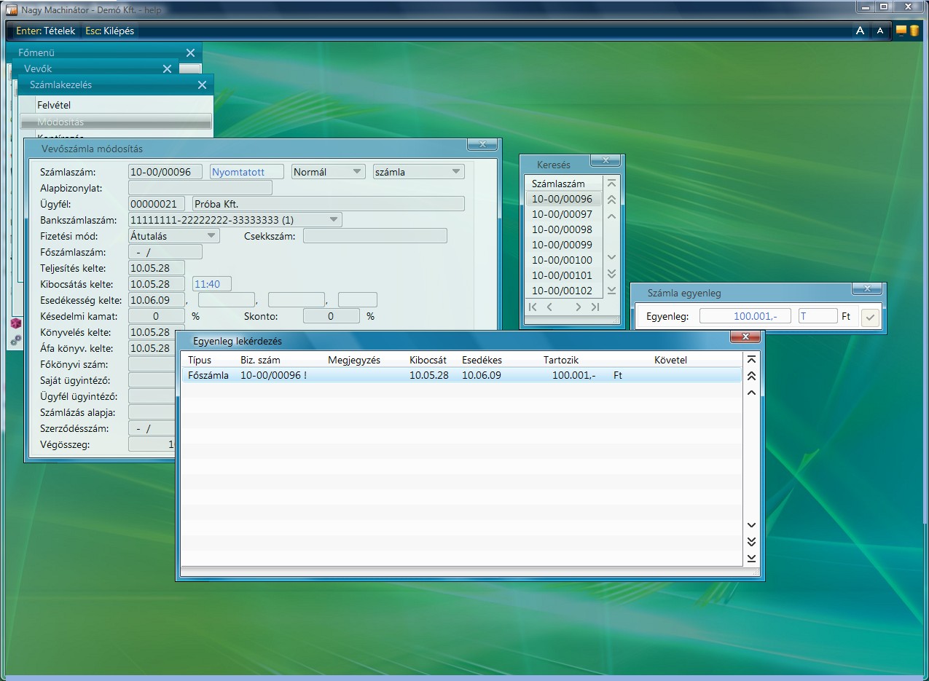
Task: Select Felvétel in Számlakezelés menu
Action: (x=54, y=106)
